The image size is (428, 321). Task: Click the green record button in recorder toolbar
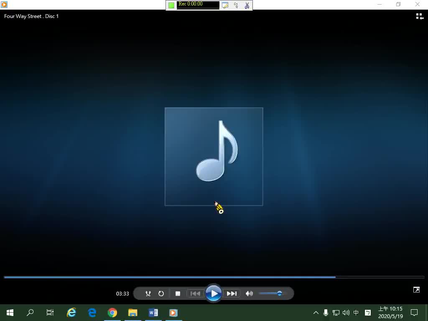coord(171,5)
